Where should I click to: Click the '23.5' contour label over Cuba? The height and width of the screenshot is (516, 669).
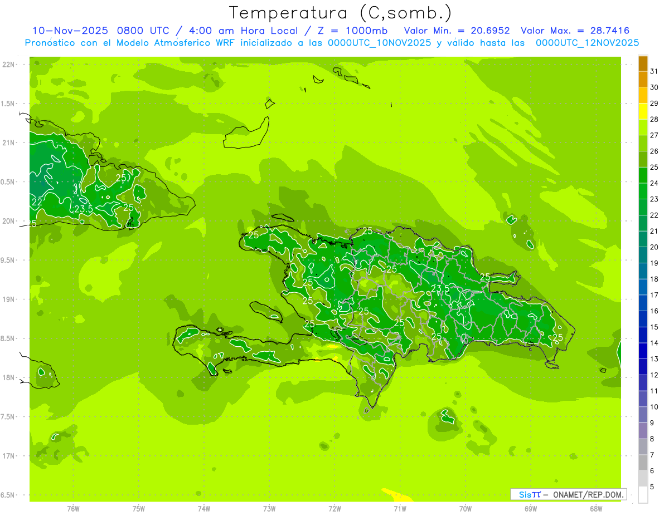click(x=83, y=209)
